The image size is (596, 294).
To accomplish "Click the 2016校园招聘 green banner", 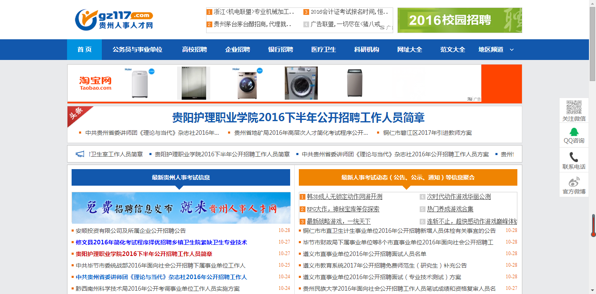I will (459, 19).
